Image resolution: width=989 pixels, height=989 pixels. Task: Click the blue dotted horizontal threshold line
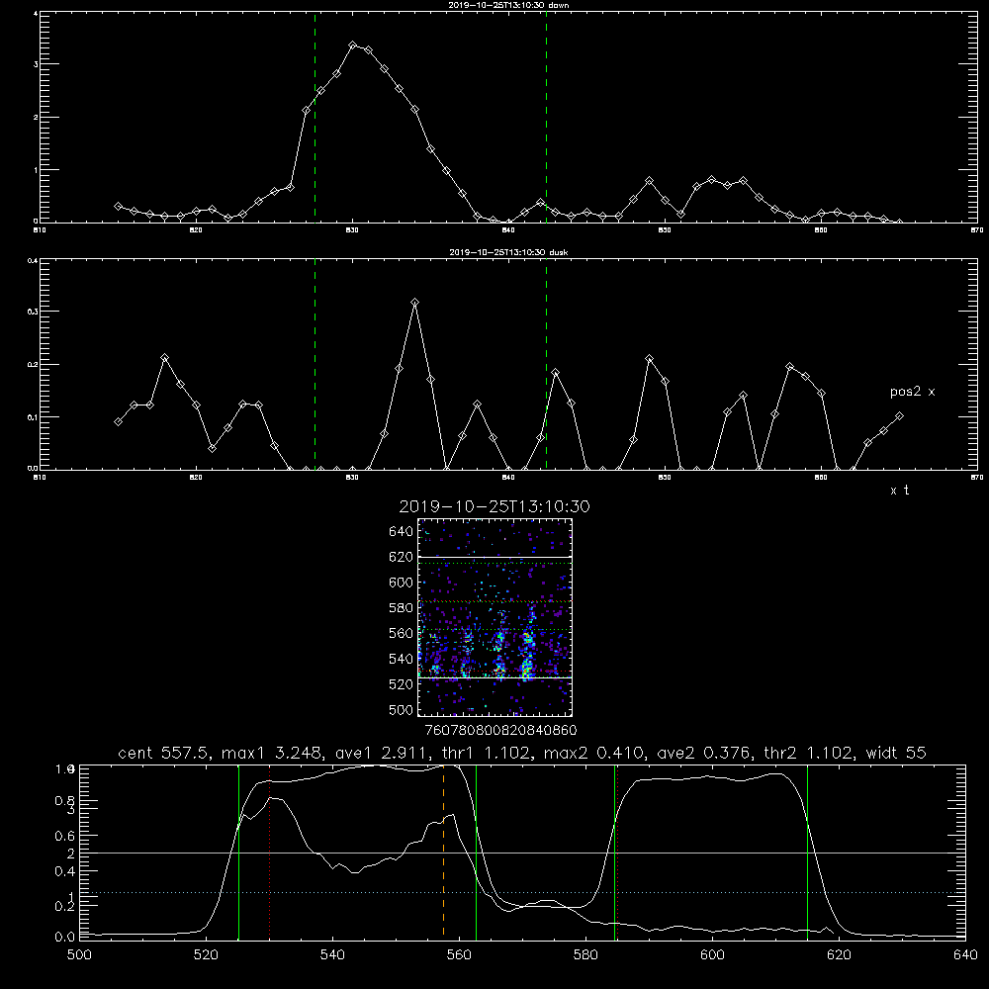tap(522, 892)
